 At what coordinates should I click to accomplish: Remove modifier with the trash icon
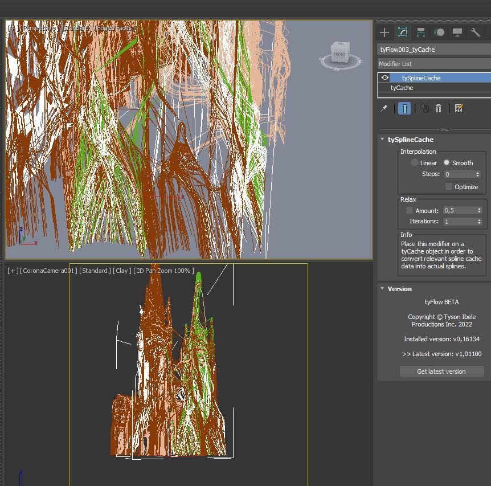pyautogui.click(x=439, y=108)
